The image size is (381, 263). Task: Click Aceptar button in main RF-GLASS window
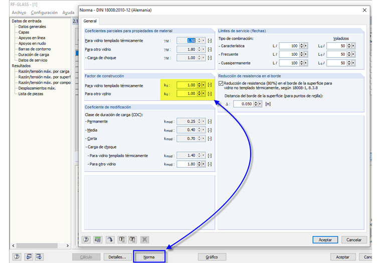coord(342,257)
